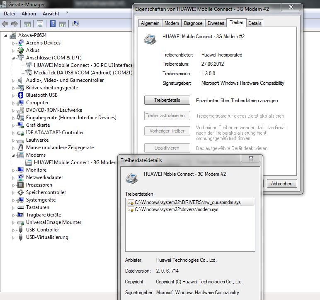Click the Treiber aktualisieren... button

pos(167,116)
